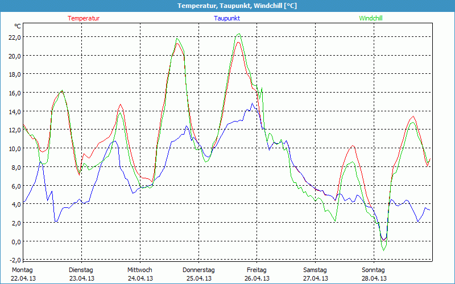Click the -2,0 y-axis value
455x284 pixels.
pyautogui.click(x=15, y=260)
